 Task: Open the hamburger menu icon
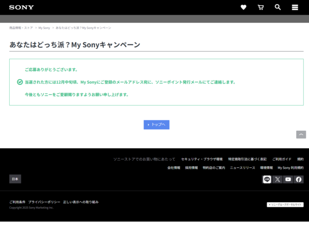295,7
